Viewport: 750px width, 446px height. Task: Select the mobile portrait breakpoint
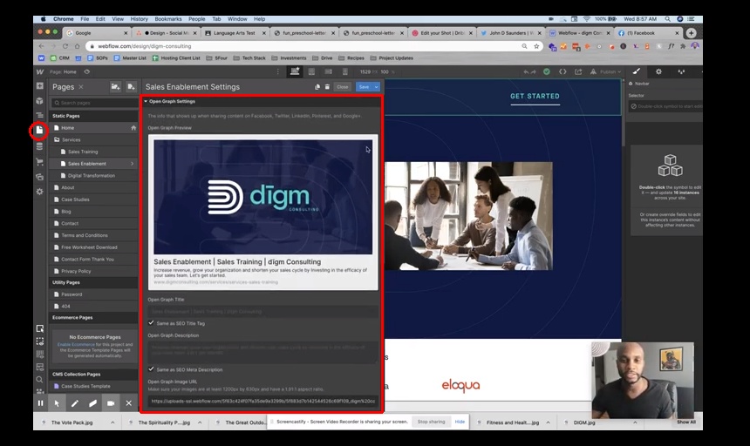click(344, 71)
